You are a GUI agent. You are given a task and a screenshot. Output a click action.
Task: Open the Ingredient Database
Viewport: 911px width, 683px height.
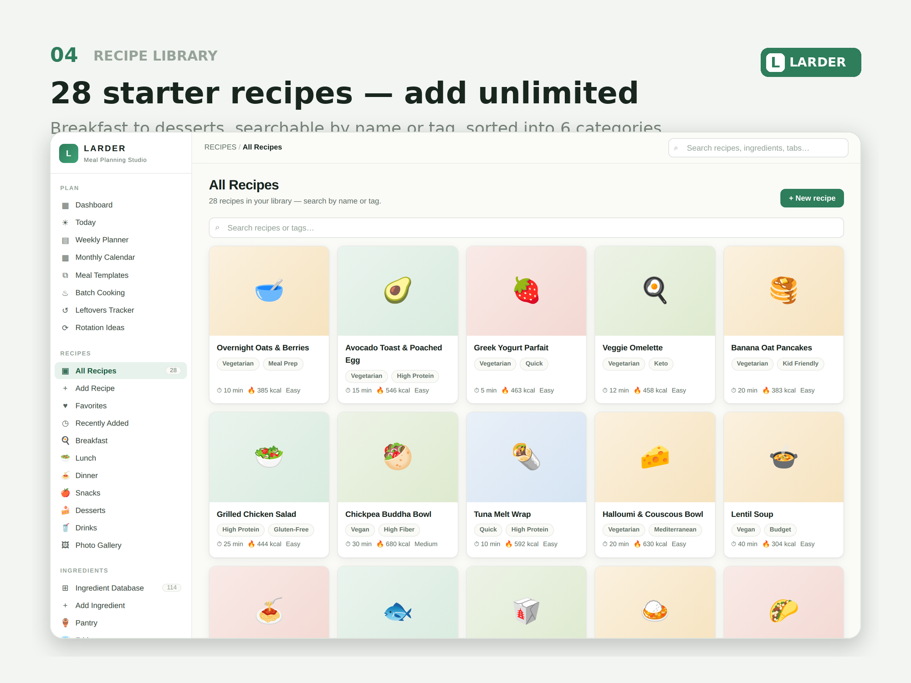[x=121, y=588]
